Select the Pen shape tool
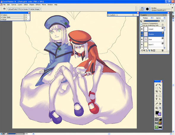 pyautogui.click(x=157, y=96)
